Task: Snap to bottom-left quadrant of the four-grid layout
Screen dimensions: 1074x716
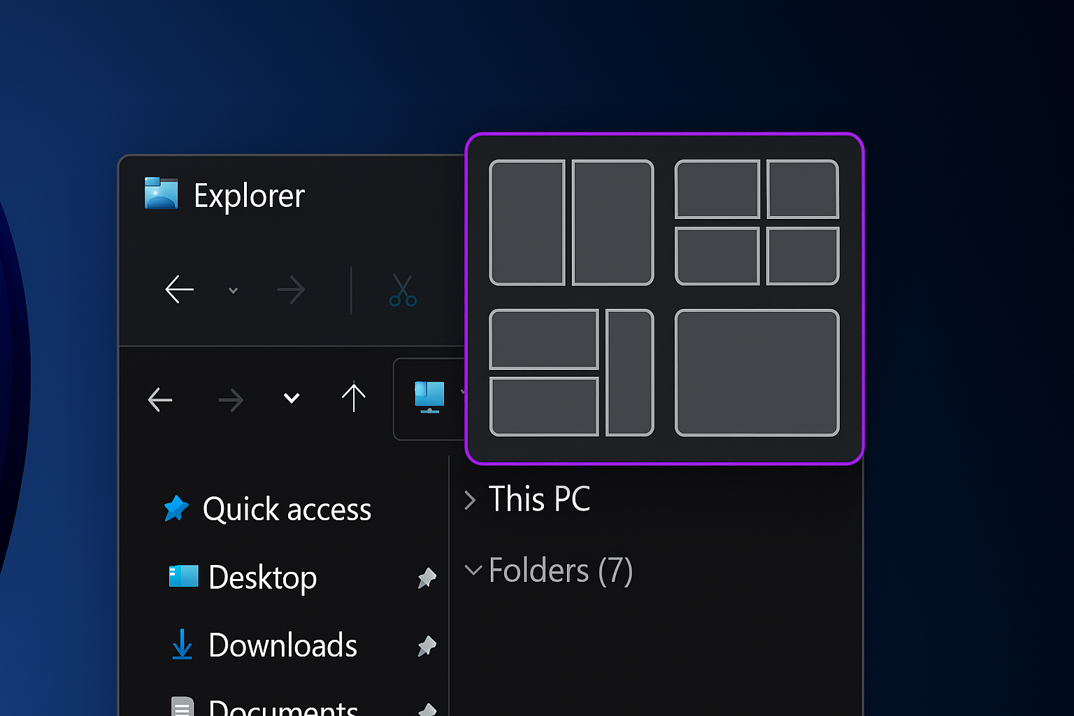Action: 717,256
